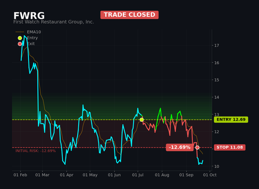Click the red Exit legend marker

(20, 44)
